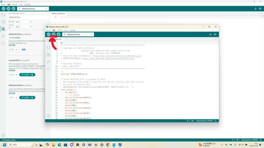
Task: Open Serial Monitor in Display window
Action: click(x=215, y=34)
